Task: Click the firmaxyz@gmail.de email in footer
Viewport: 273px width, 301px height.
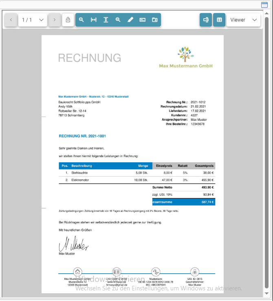Action: 117,285
